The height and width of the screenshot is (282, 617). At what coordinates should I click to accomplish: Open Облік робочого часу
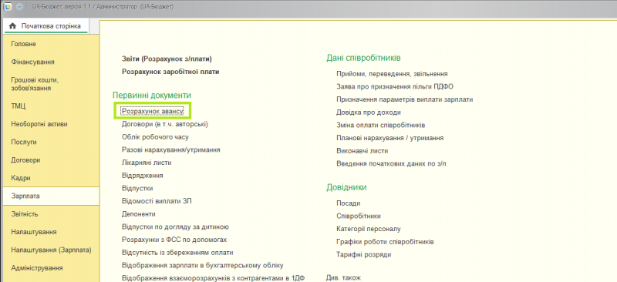point(156,137)
